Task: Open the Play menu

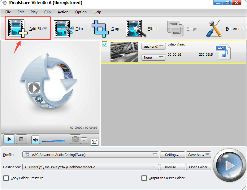Action: pyautogui.click(x=34, y=12)
